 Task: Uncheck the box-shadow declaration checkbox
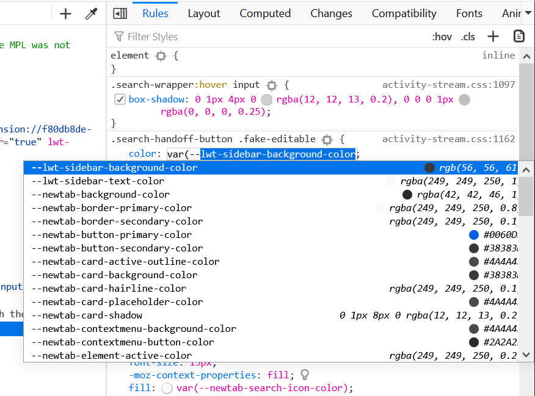[x=120, y=99]
